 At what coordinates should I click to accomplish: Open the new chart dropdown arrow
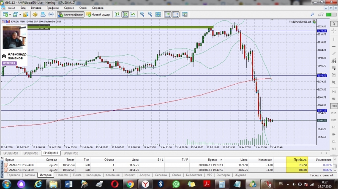click(10, 15)
